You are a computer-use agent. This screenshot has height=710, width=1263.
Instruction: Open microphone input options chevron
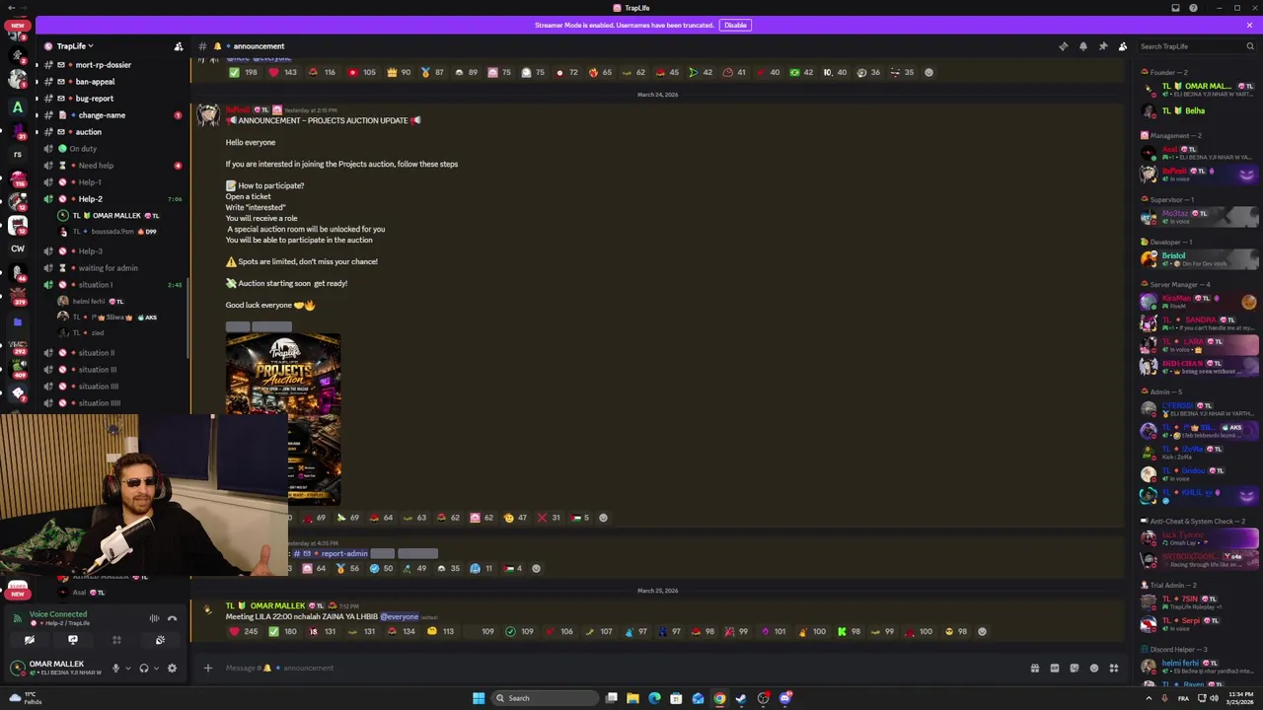click(x=127, y=668)
